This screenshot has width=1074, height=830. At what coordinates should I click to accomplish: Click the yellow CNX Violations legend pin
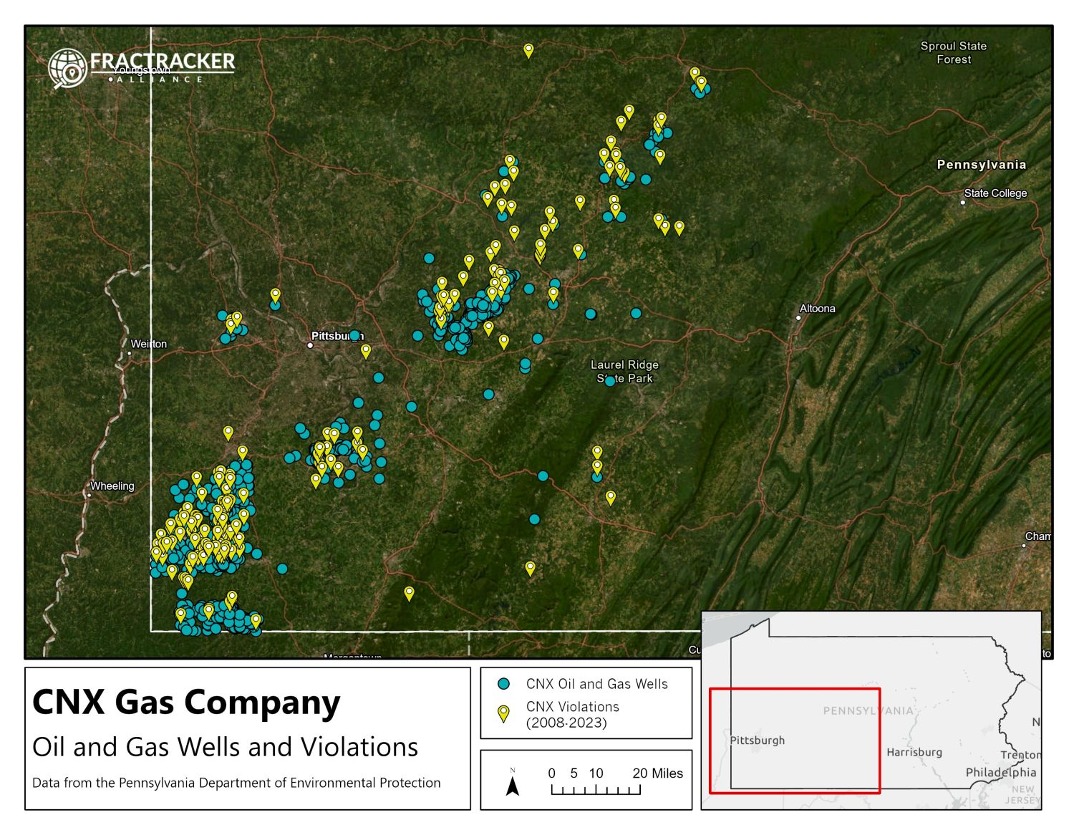(x=503, y=713)
